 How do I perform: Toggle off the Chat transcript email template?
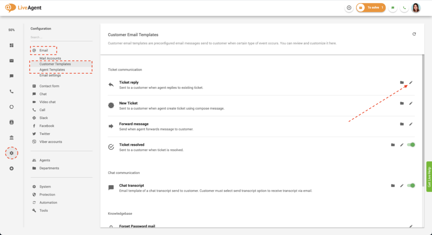411,185
